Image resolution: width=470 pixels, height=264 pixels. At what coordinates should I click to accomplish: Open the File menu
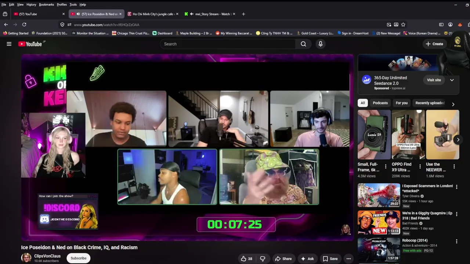pos(4,4)
